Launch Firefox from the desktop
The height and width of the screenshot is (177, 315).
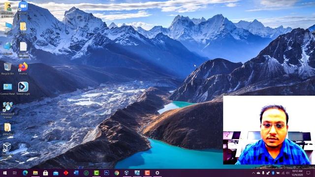[23, 69]
